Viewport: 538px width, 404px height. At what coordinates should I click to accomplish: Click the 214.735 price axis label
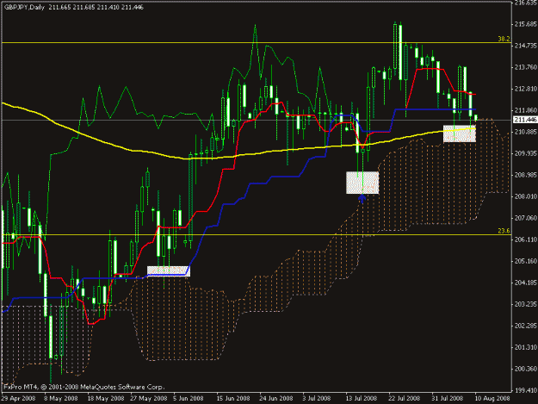pyautogui.click(x=526, y=46)
